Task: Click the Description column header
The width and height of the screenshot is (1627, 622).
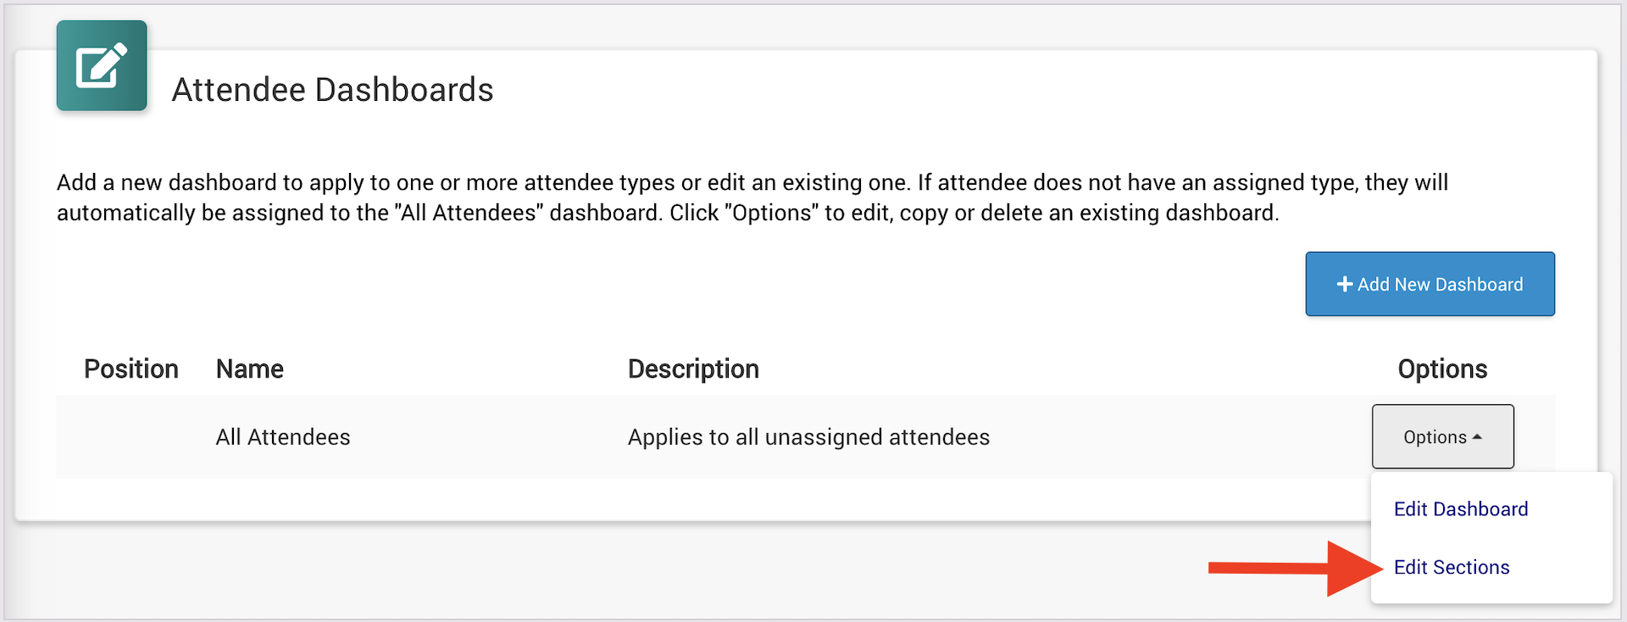Action: [x=693, y=369]
